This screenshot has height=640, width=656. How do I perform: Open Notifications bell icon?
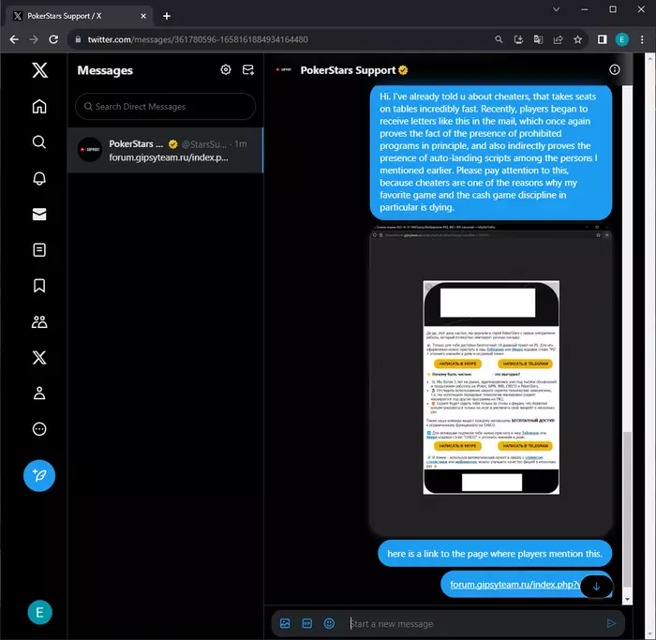tap(39, 178)
